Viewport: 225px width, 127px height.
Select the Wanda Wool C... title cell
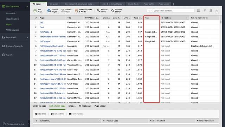pyautogui.click(x=75, y=74)
